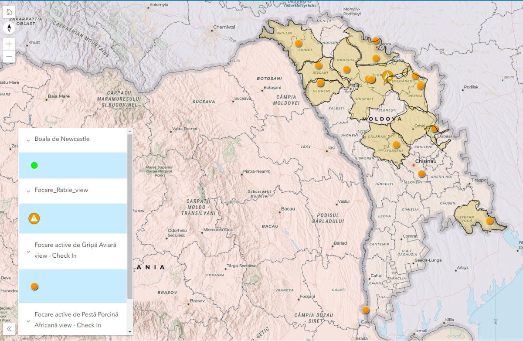
Task: Click the Comrat town label
Action: pos(409,236)
